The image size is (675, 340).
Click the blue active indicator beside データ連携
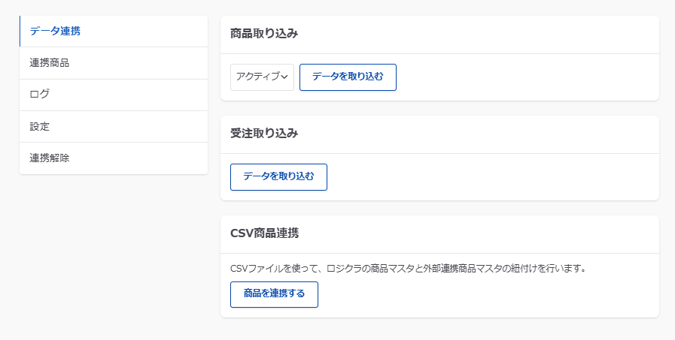(20, 32)
